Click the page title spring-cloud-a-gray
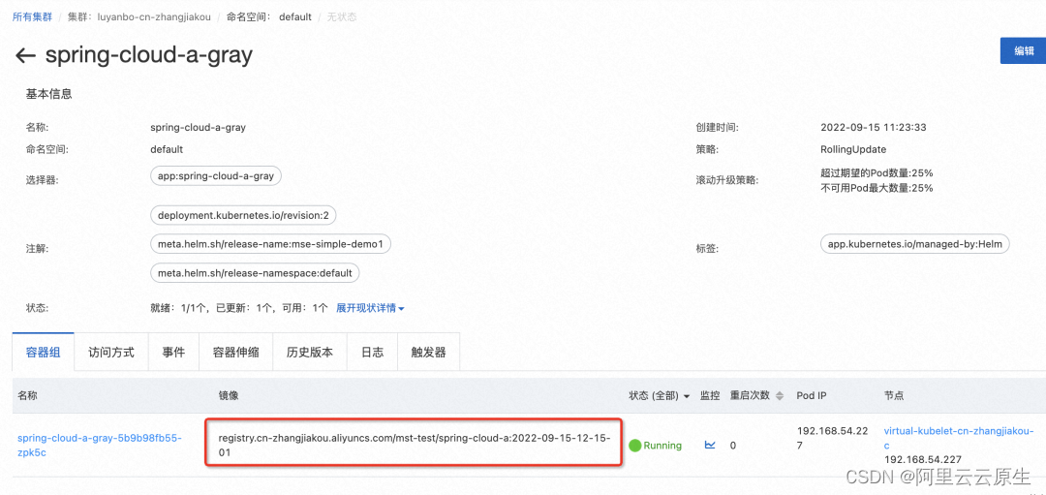The height and width of the screenshot is (495, 1046). (x=149, y=54)
